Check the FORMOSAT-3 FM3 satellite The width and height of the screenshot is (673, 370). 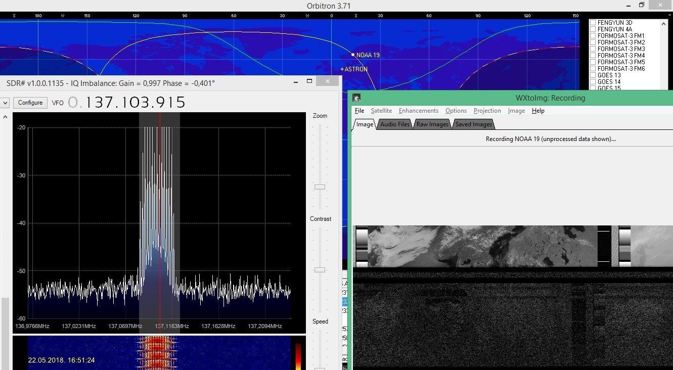(593, 49)
